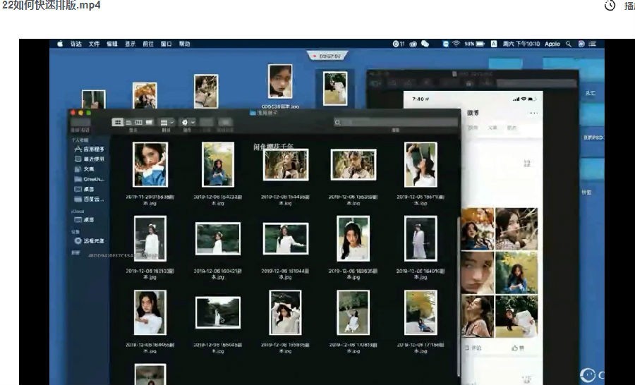Image resolution: width=635 pixels, height=385 pixels.
Task: Select thumbnail 2019-12-06 171156 副本.jpg
Action: (421, 312)
